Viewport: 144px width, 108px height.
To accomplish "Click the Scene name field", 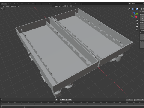I will tap(137, 4).
